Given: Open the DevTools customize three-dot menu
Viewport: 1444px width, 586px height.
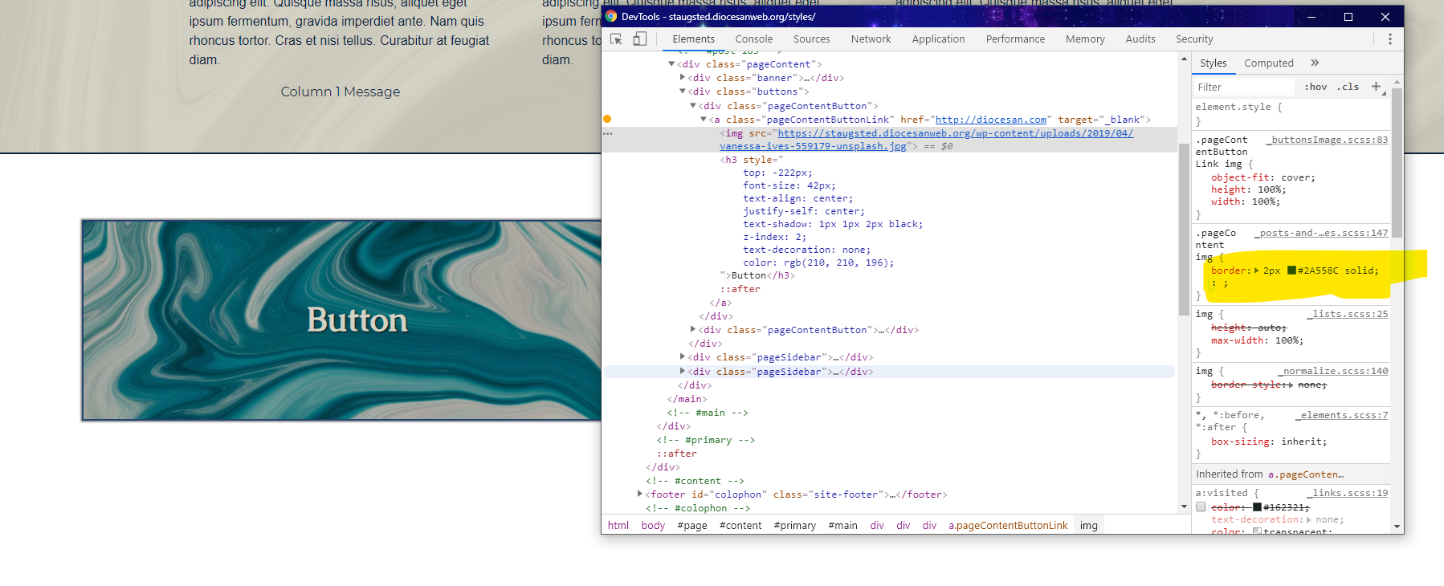Looking at the screenshot, I should pos(1389,39).
